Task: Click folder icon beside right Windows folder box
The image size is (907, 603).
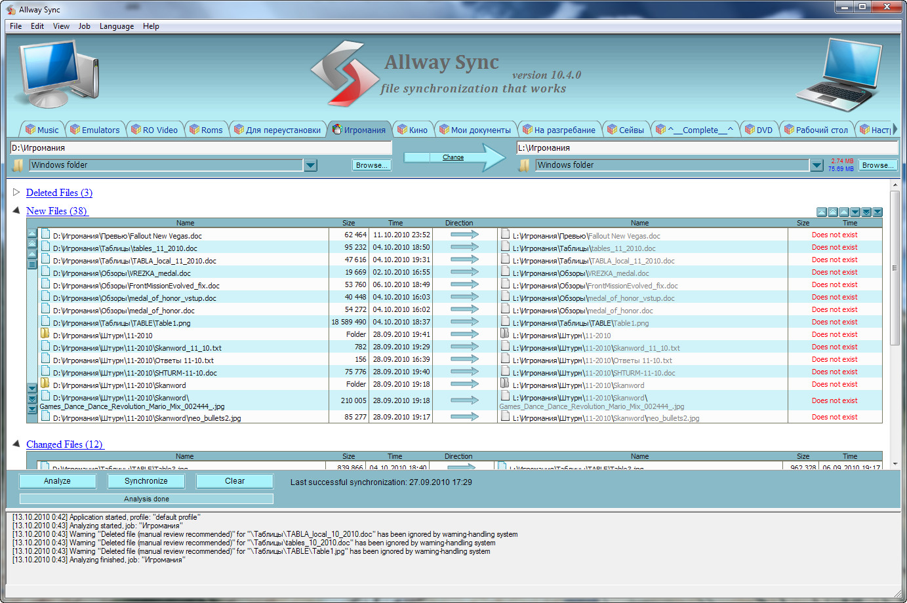Action: [x=525, y=165]
